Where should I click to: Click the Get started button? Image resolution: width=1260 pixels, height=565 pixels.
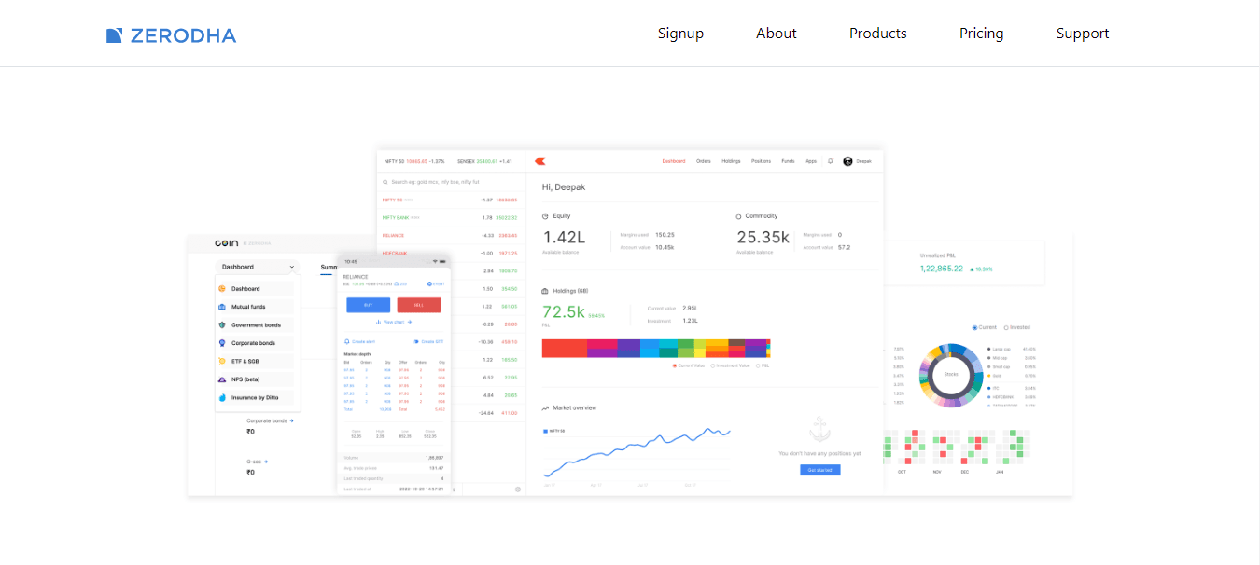[819, 470]
